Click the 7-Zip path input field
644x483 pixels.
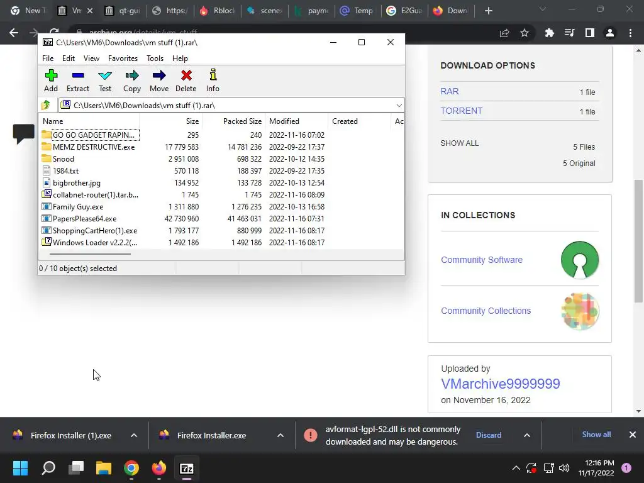point(231,106)
